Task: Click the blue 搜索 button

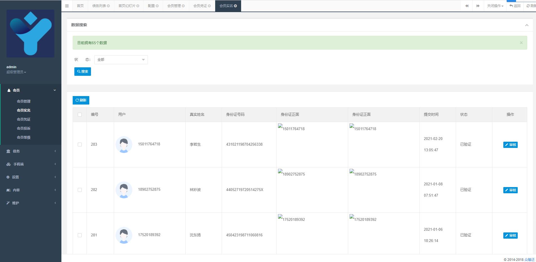Action: coord(83,72)
